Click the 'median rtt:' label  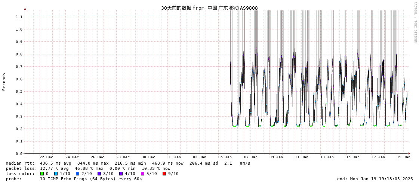[20, 163]
